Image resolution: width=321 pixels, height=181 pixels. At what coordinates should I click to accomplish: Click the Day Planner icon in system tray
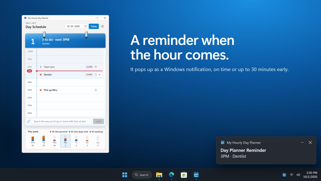[x=284, y=175]
